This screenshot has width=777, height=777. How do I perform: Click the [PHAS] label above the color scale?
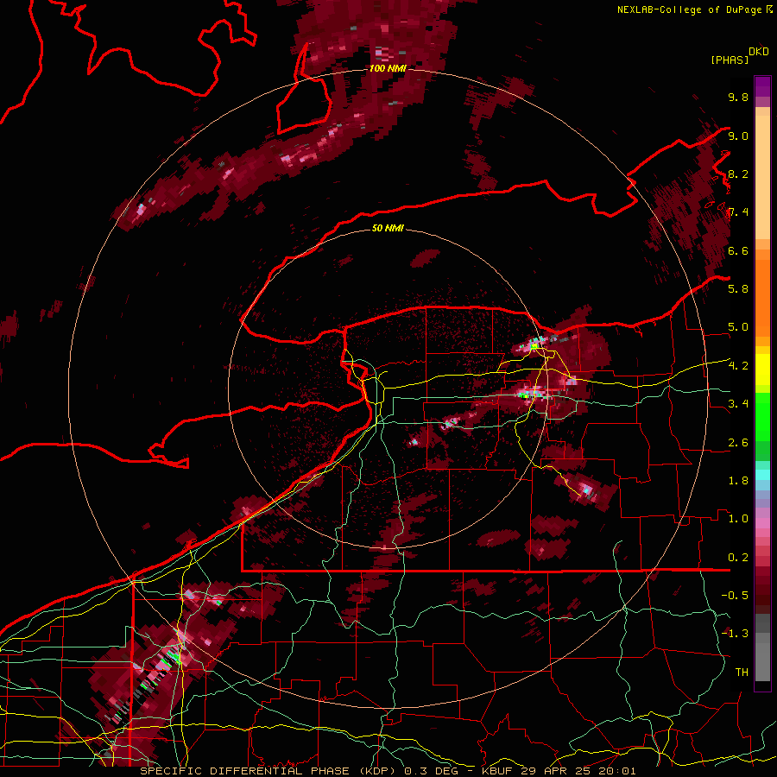click(730, 60)
